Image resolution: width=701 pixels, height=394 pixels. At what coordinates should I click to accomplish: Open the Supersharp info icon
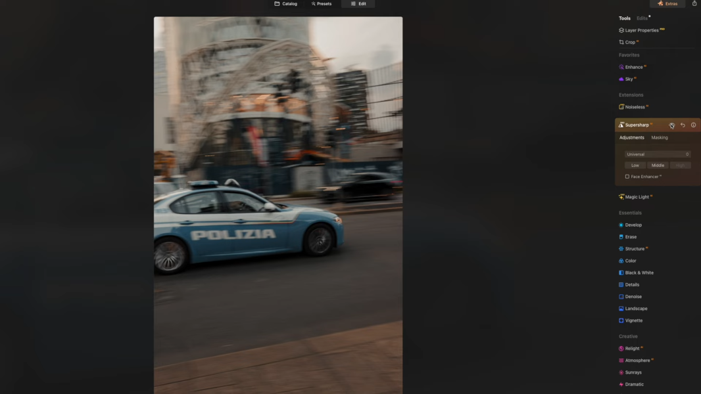(x=693, y=125)
